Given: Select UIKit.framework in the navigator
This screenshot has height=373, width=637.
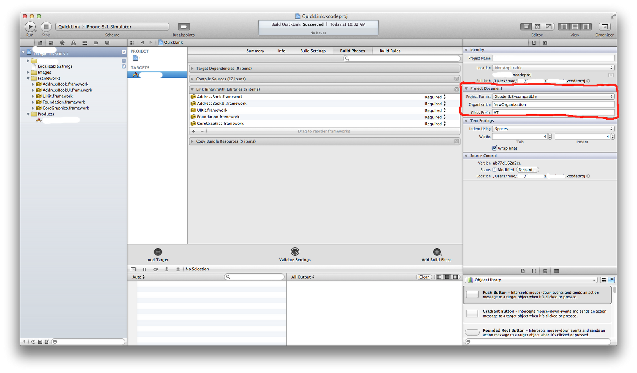Looking at the screenshot, I should (x=58, y=96).
